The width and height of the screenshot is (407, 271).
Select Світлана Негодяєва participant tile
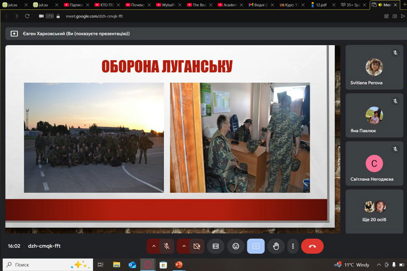pos(374,164)
